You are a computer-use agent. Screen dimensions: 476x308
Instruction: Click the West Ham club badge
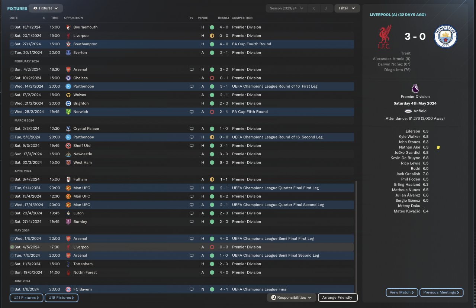pos(68,162)
